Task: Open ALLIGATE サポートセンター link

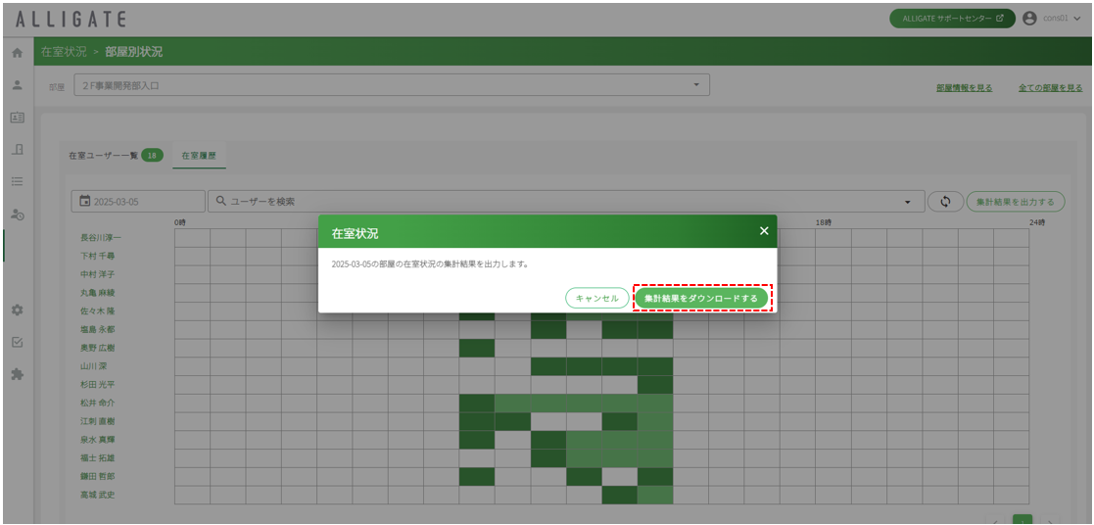Action: pyautogui.click(x=952, y=19)
